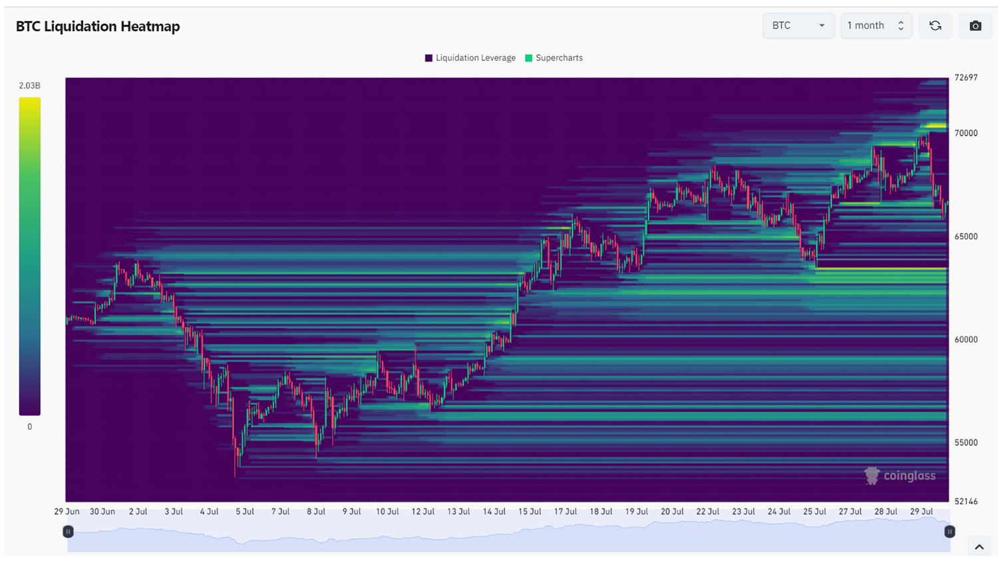The width and height of the screenshot is (998, 561).
Task: Click the refresh heatmap icon
Action: click(x=935, y=26)
